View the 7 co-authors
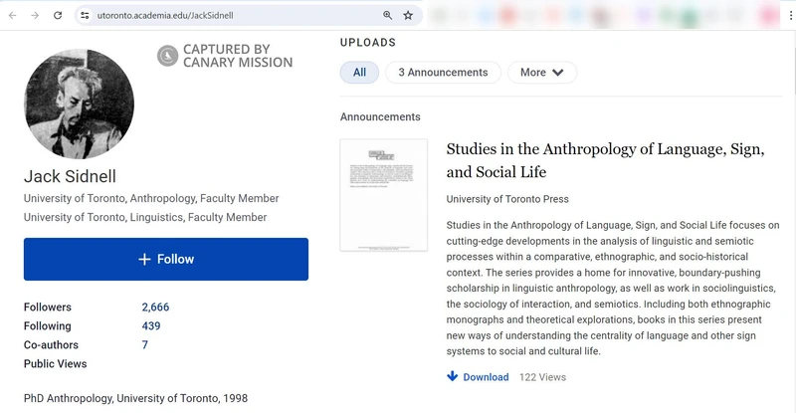This screenshot has width=796, height=413. pyautogui.click(x=144, y=344)
